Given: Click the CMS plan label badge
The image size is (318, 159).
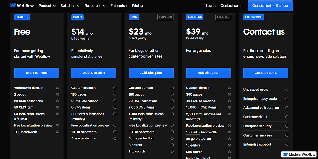Looking at the screenshot, I should 134,17.
